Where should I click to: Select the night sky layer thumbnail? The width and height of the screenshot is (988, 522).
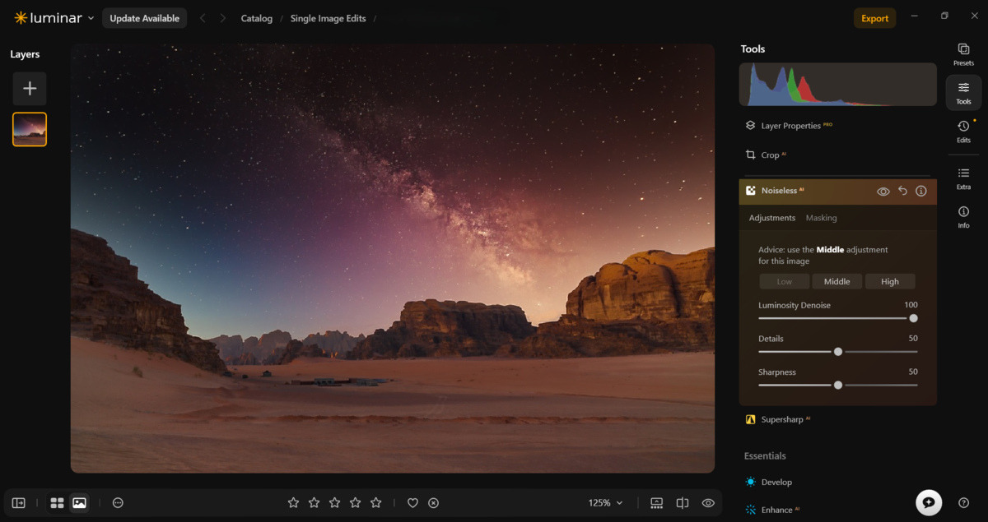[30, 129]
